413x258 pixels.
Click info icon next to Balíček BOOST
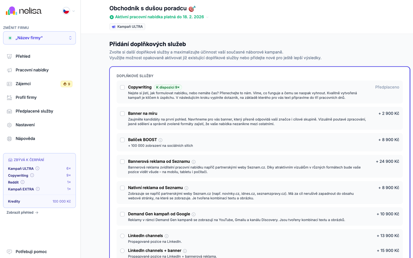pos(160,140)
